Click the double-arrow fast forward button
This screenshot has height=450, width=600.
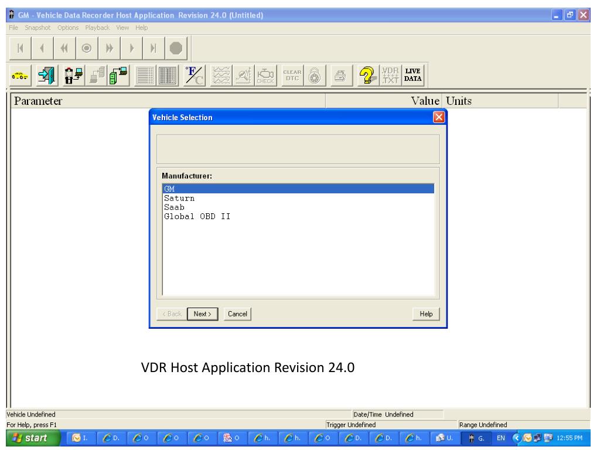[x=109, y=48]
